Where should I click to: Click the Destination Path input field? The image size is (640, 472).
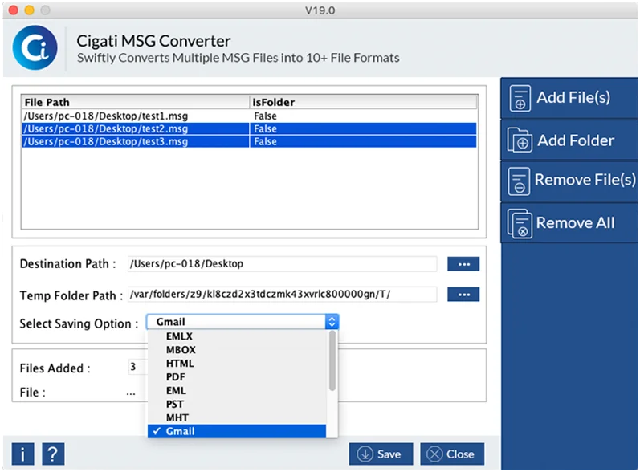coord(282,264)
